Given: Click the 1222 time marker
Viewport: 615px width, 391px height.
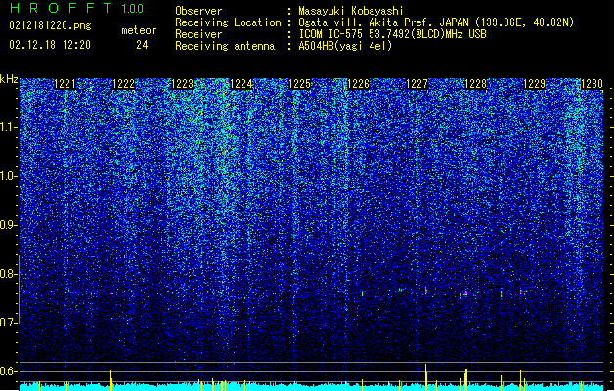Looking at the screenshot, I should 123,84.
